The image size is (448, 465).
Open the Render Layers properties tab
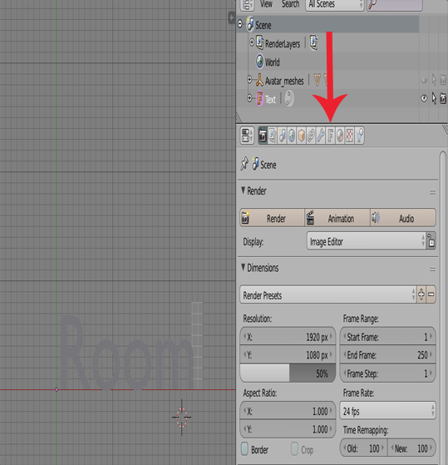click(x=273, y=136)
